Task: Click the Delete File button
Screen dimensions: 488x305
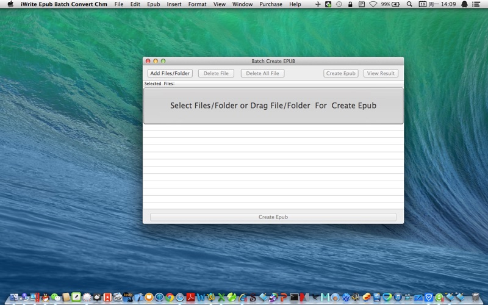Action: pos(216,73)
